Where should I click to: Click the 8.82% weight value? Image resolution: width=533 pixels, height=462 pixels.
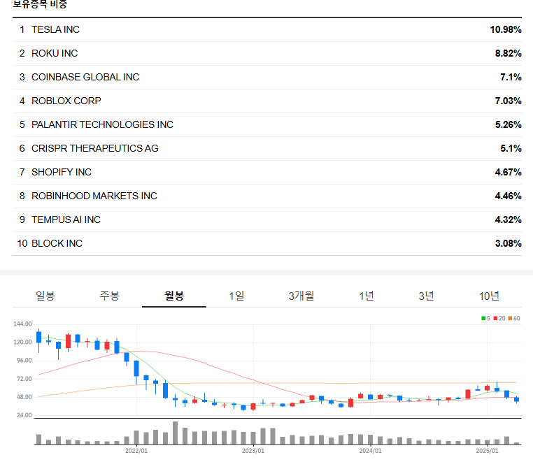coord(509,53)
